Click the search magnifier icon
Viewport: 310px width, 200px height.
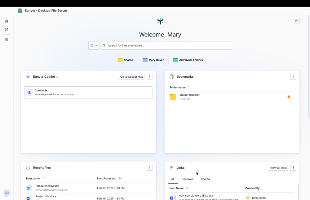[104, 46]
